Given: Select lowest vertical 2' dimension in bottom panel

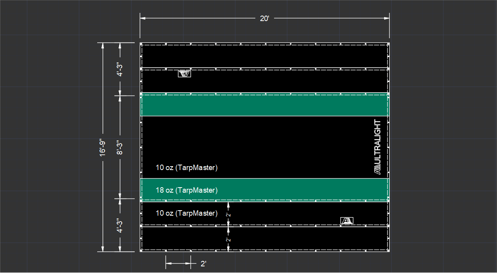Looking at the screenshot, I should (x=229, y=239).
